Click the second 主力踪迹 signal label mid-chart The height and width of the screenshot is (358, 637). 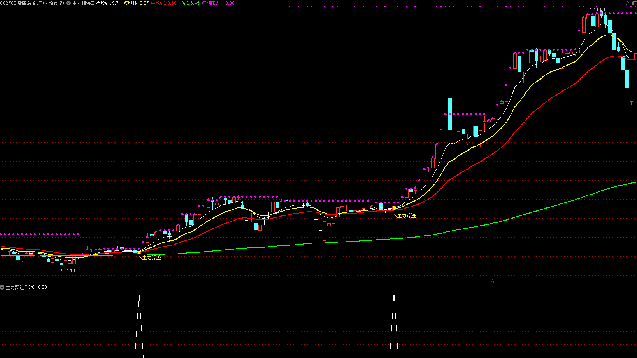[406, 216]
